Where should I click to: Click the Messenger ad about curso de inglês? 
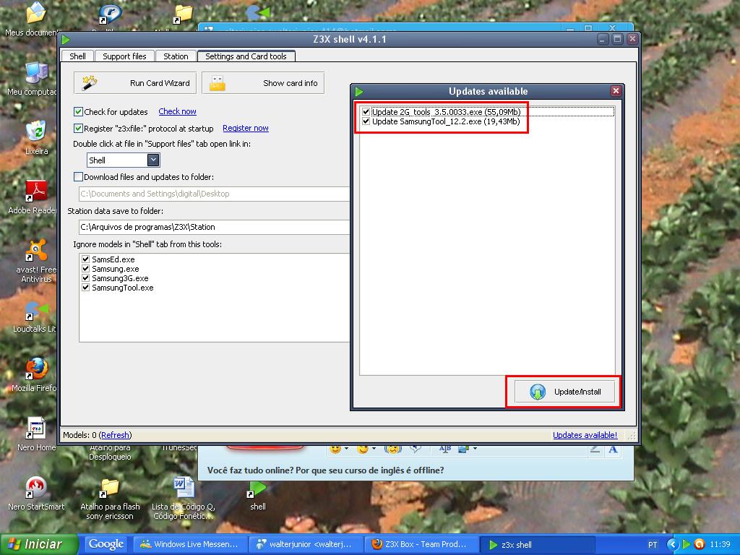(326, 470)
